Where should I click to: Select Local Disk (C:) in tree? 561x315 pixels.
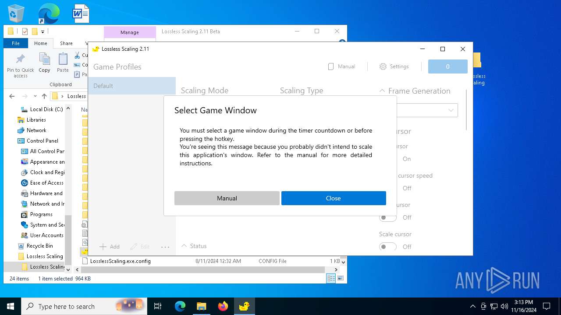pyautogui.click(x=46, y=109)
